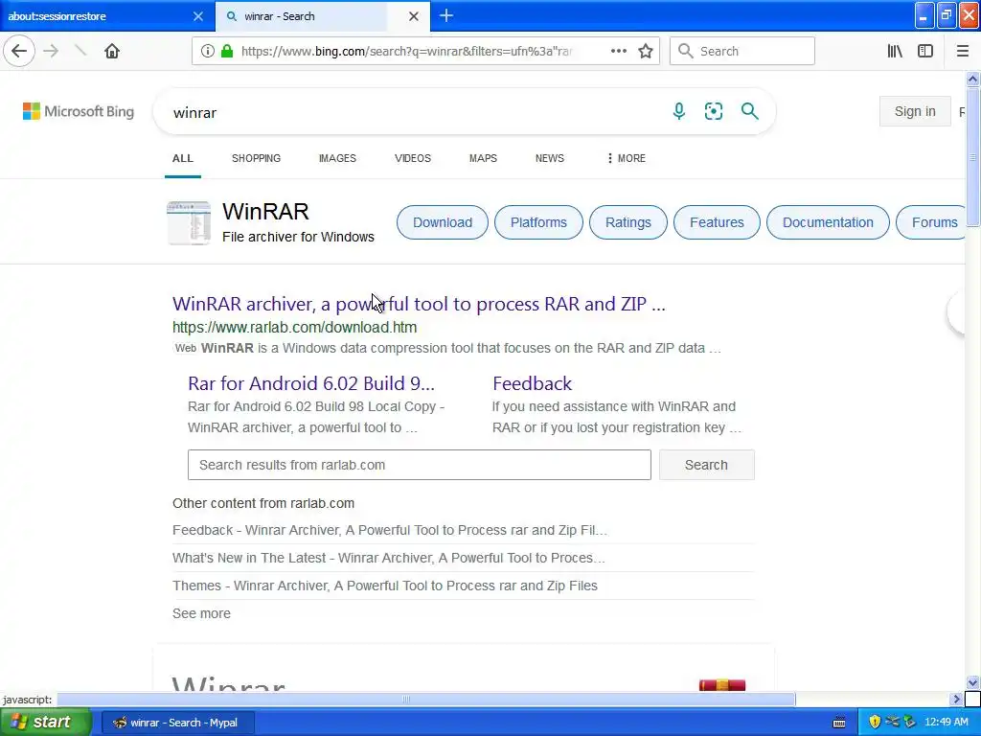Focus the Bing winrar search box
The image size is (981, 736).
click(413, 112)
